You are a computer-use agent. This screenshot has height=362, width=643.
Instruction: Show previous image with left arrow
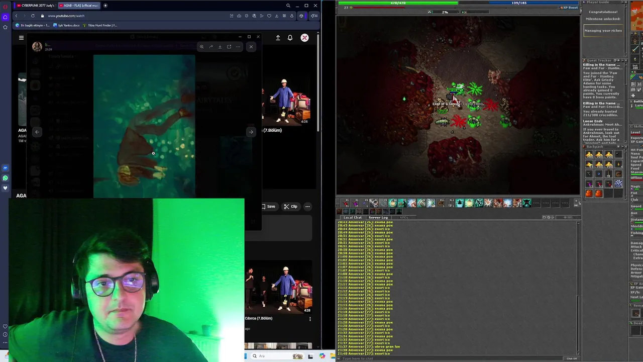37,132
